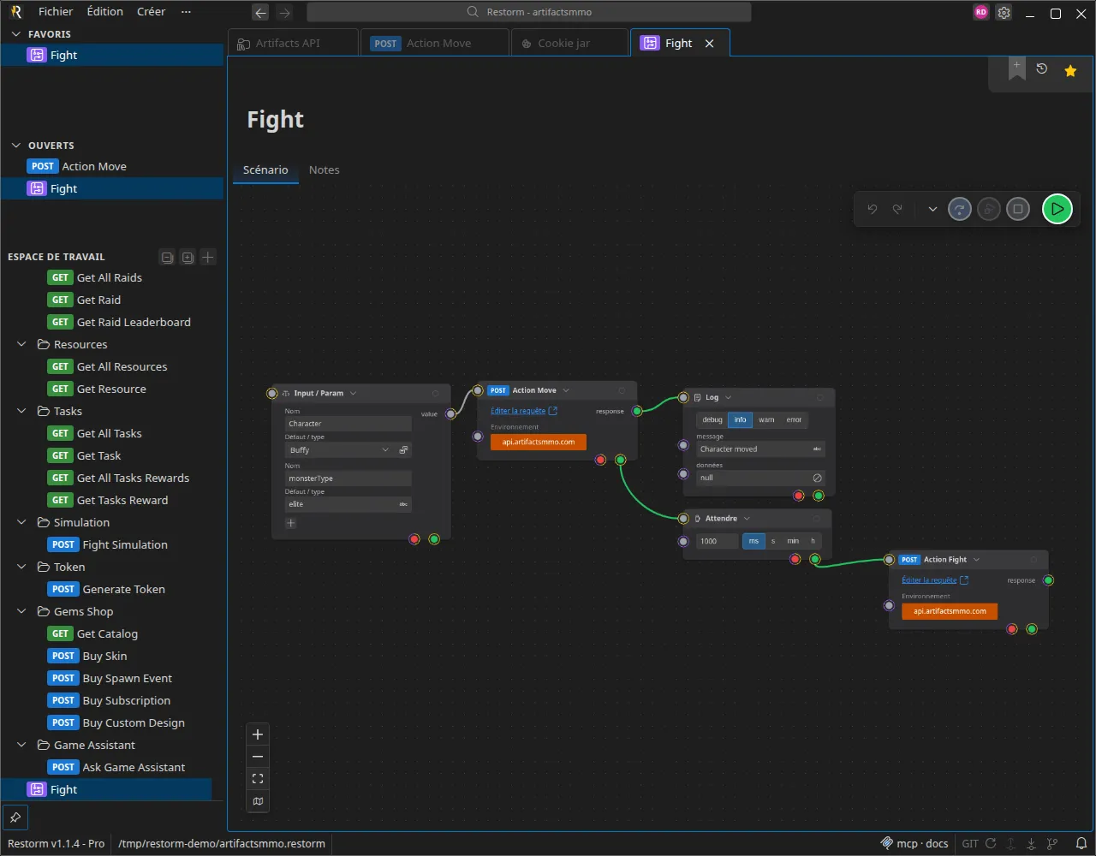The height and width of the screenshot is (856, 1096).
Task: Select the debug log level
Action: click(x=712, y=419)
